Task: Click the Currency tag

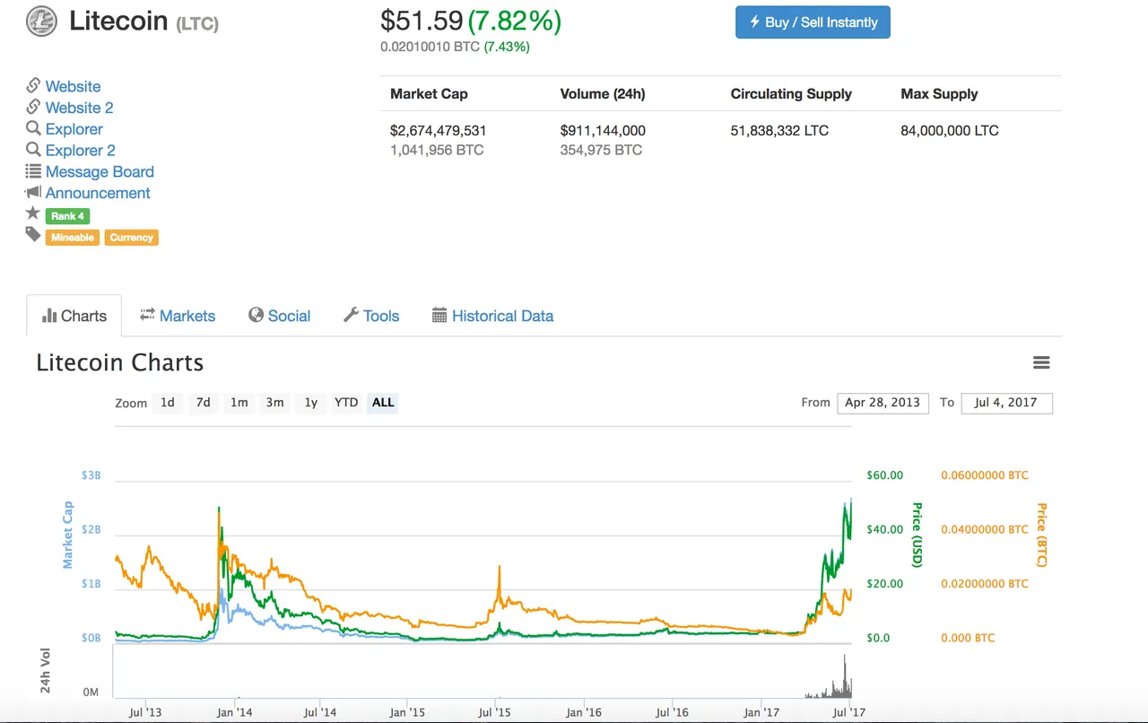Action: click(132, 238)
